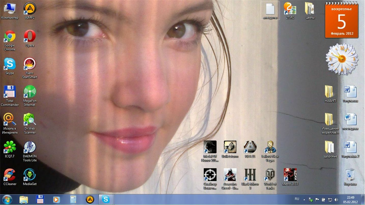This screenshot has height=205, width=365.
Task: Open the НАВИП folder
Action: (330, 92)
